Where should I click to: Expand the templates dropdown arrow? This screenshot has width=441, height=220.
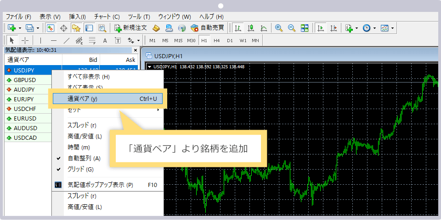tap(392, 28)
